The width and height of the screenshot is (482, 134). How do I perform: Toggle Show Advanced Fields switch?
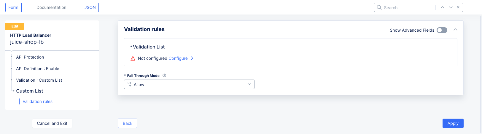tap(442, 30)
